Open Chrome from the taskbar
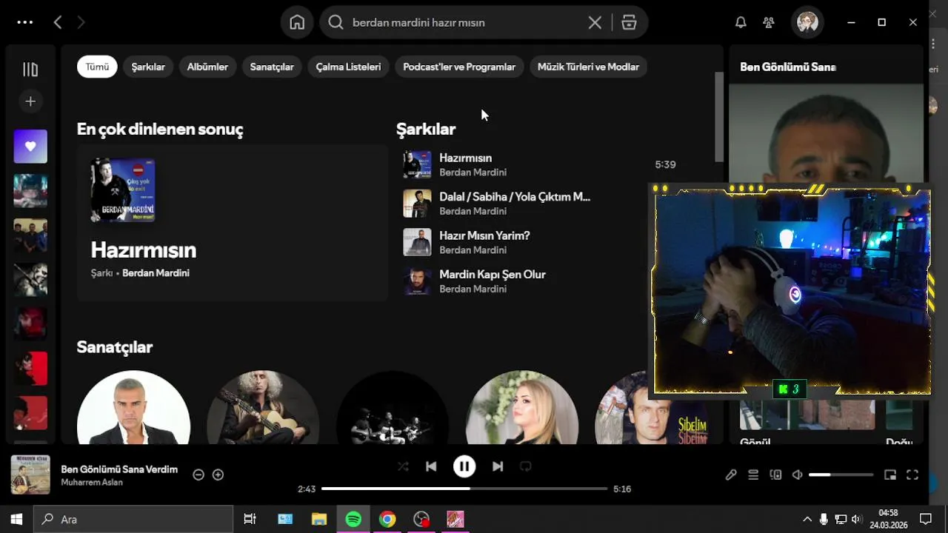 (387, 519)
